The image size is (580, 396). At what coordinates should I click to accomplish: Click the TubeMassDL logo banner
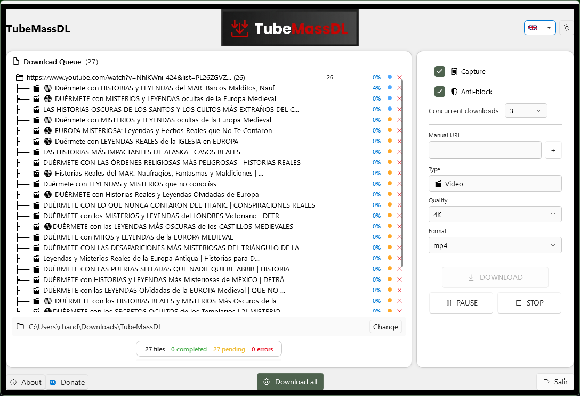tap(290, 28)
